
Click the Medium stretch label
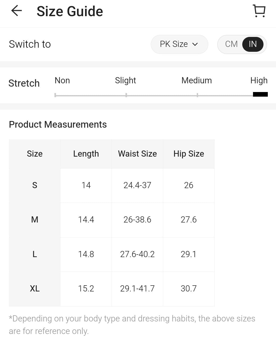(x=196, y=80)
